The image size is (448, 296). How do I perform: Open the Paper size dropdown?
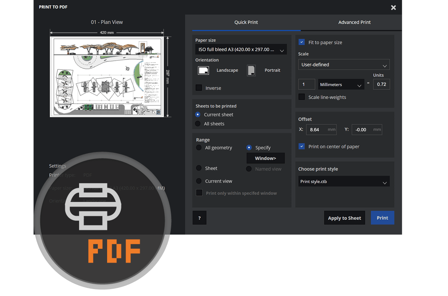point(241,50)
